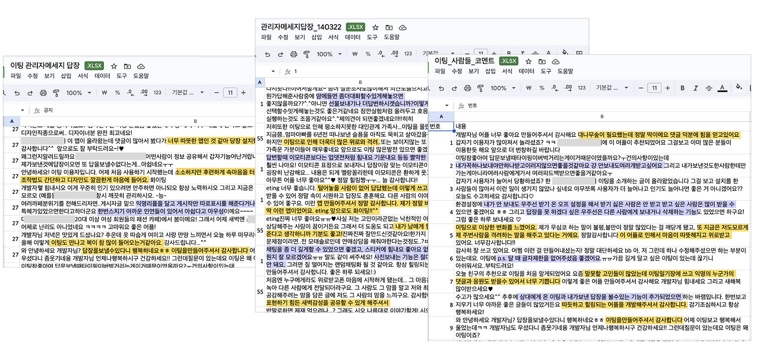Apply bold formatting in the 이팅_사람들_코멘트 toolbar
Viewport: 760px width, 348px height.
(x=682, y=88)
